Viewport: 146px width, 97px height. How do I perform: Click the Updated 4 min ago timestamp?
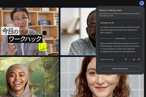pos(107,59)
